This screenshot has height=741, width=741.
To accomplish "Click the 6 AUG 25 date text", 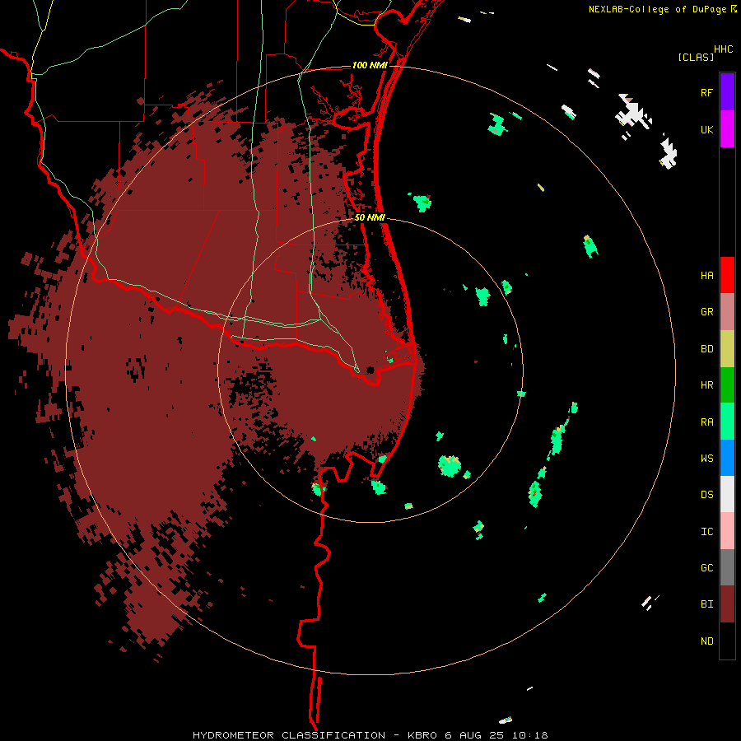I will [x=475, y=735].
